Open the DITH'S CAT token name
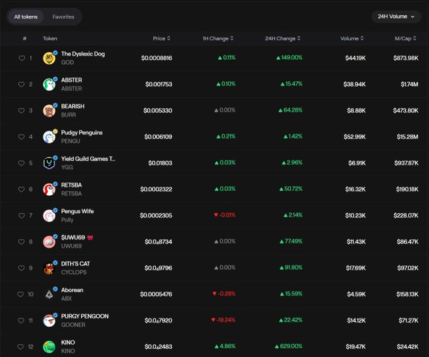 point(76,264)
